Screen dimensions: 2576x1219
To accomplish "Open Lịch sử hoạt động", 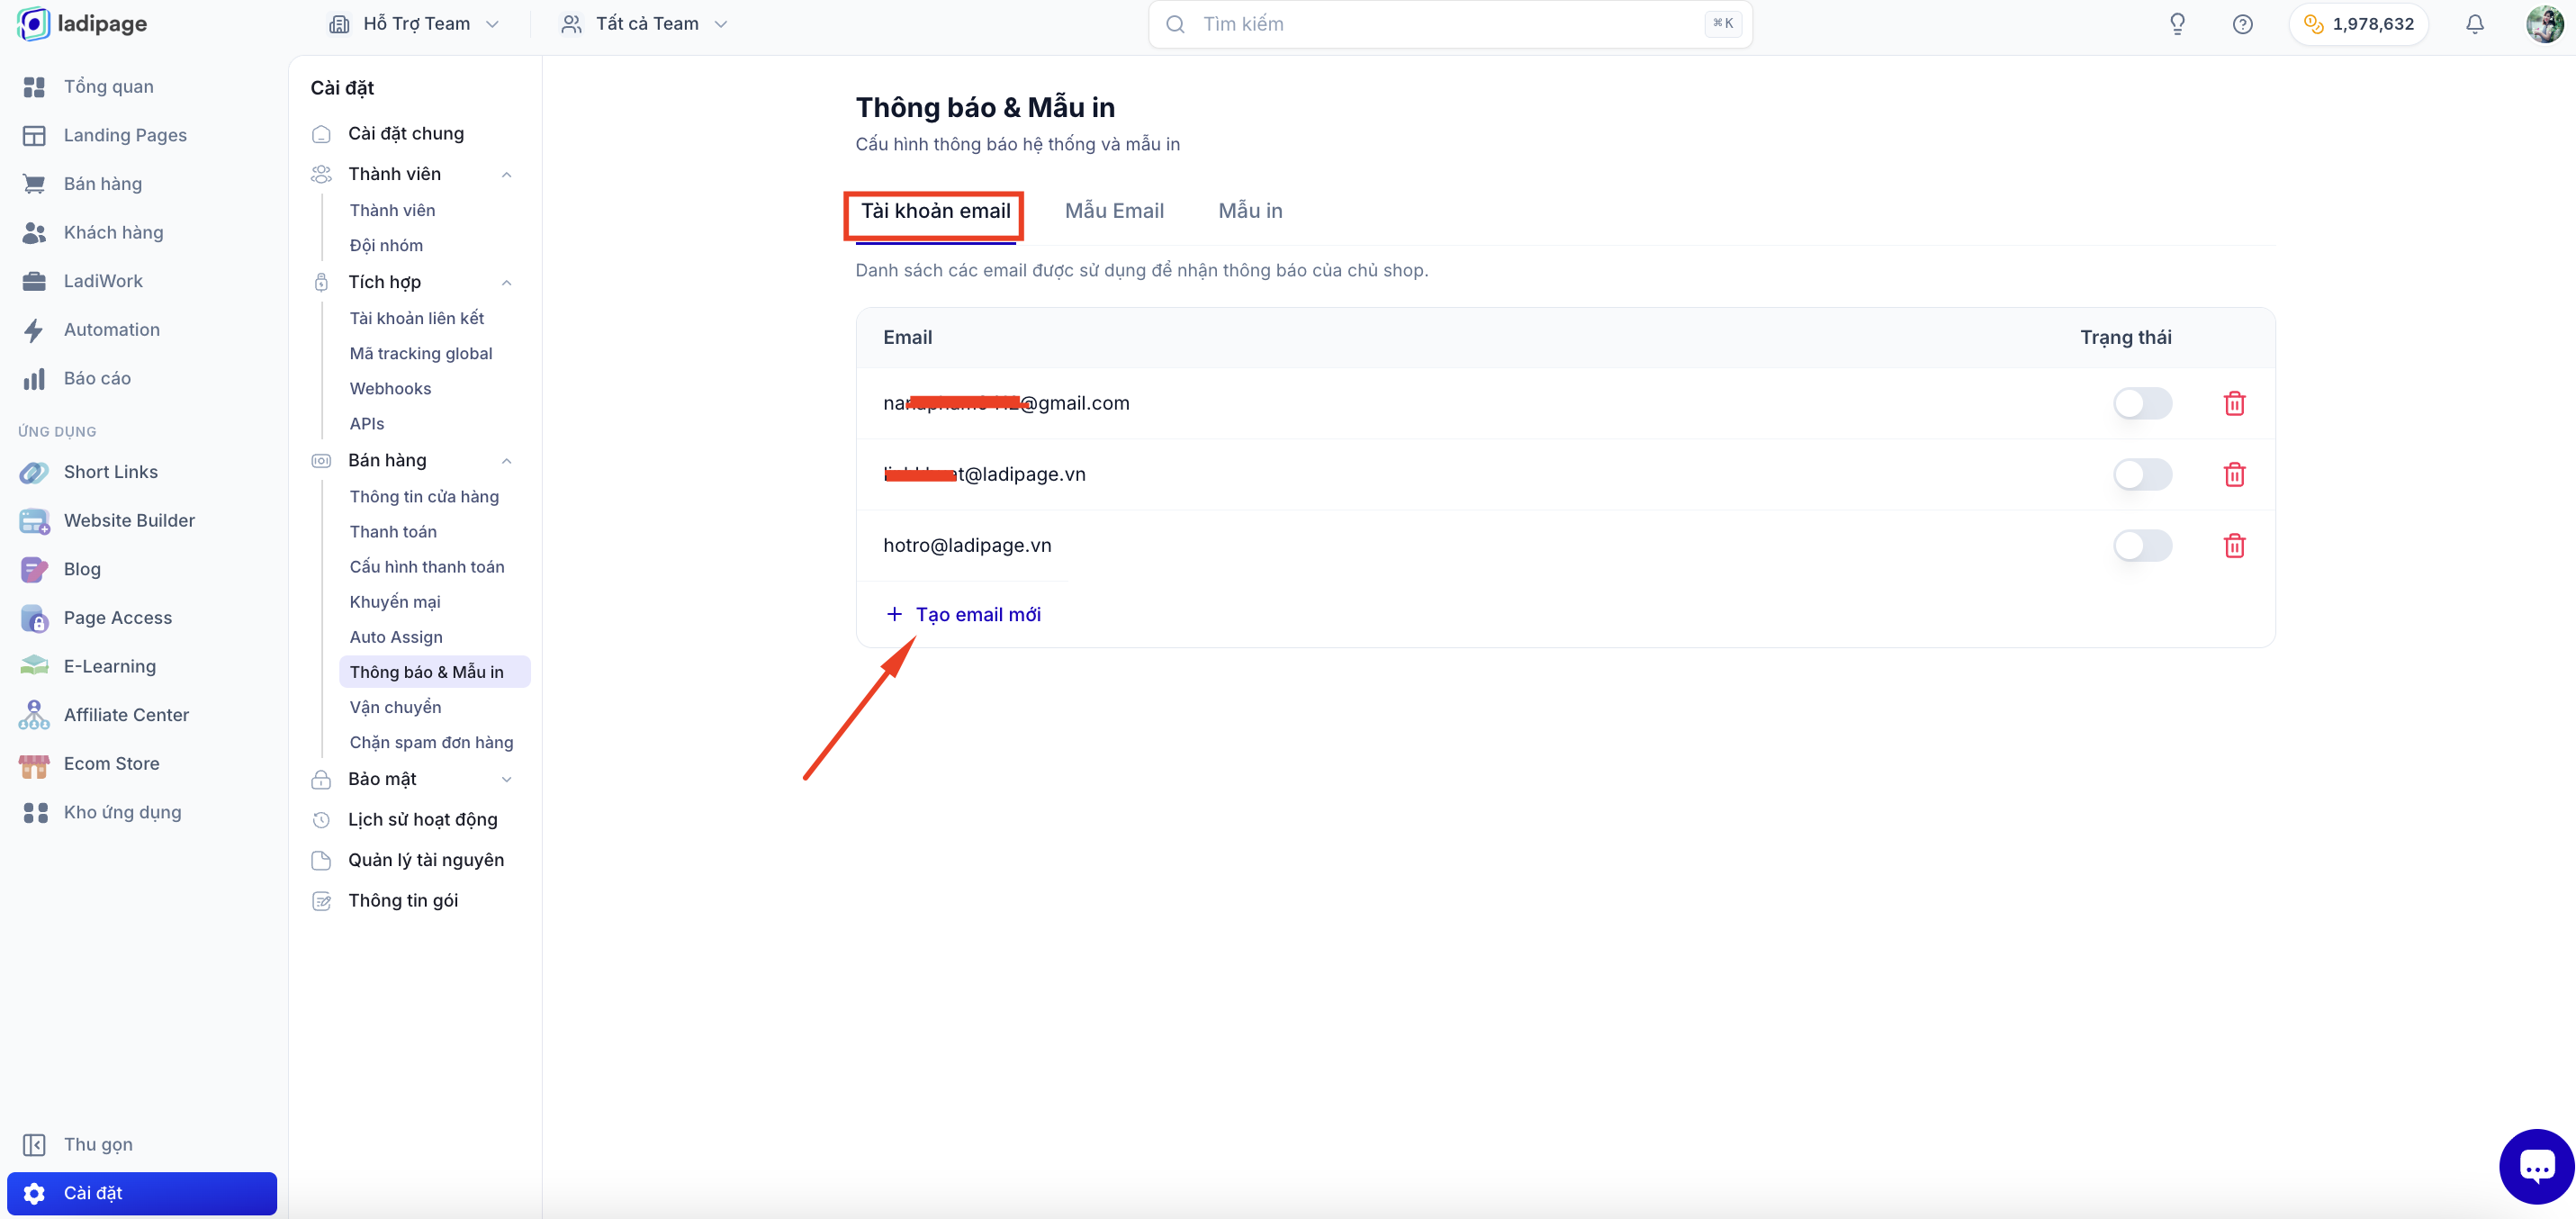I will (422, 820).
